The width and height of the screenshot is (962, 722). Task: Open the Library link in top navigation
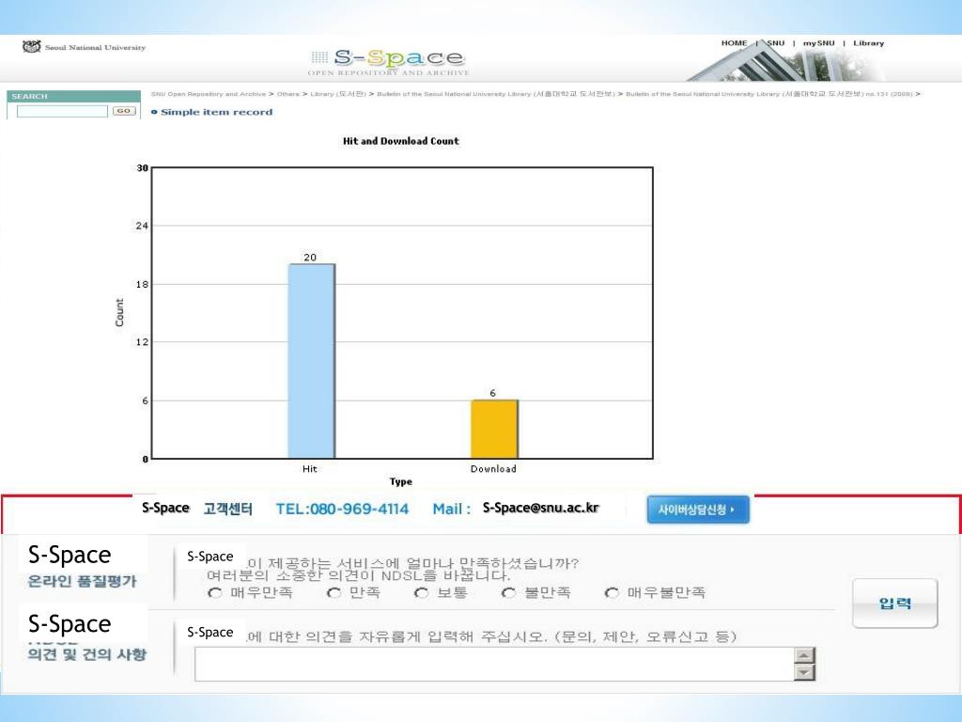pyautogui.click(x=868, y=43)
